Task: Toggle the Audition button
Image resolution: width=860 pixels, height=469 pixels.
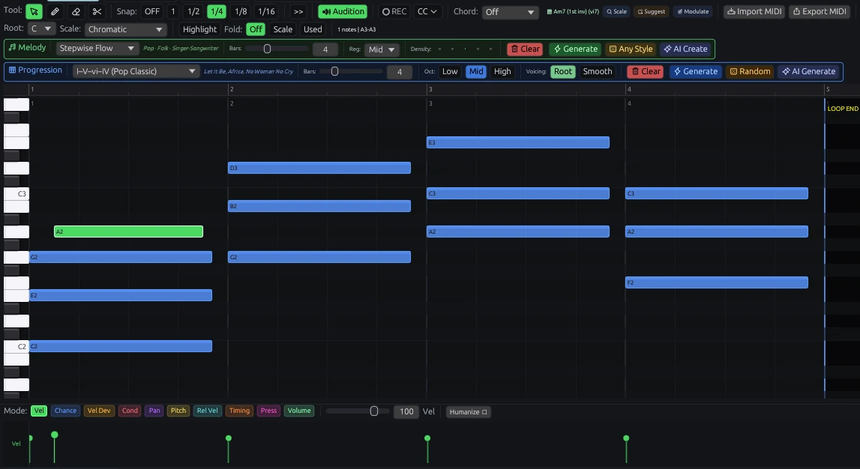Action: (x=343, y=11)
